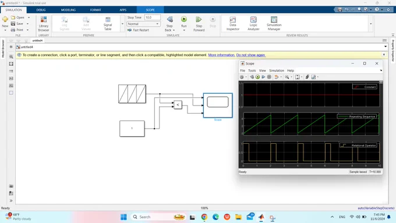Select the Scope block on canvas
The width and height of the screenshot is (396, 223).
[x=218, y=105]
